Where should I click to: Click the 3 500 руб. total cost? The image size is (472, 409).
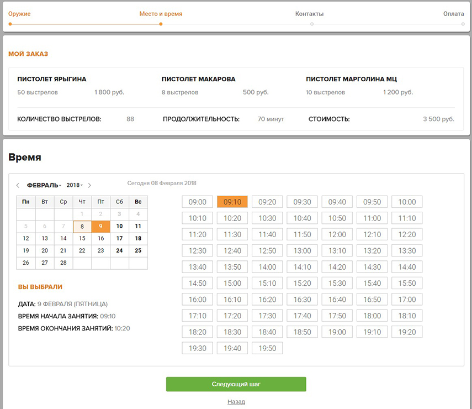[438, 119]
